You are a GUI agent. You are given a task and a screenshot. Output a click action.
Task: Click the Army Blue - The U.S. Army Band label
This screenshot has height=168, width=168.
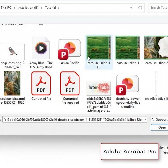pos(41,65)
